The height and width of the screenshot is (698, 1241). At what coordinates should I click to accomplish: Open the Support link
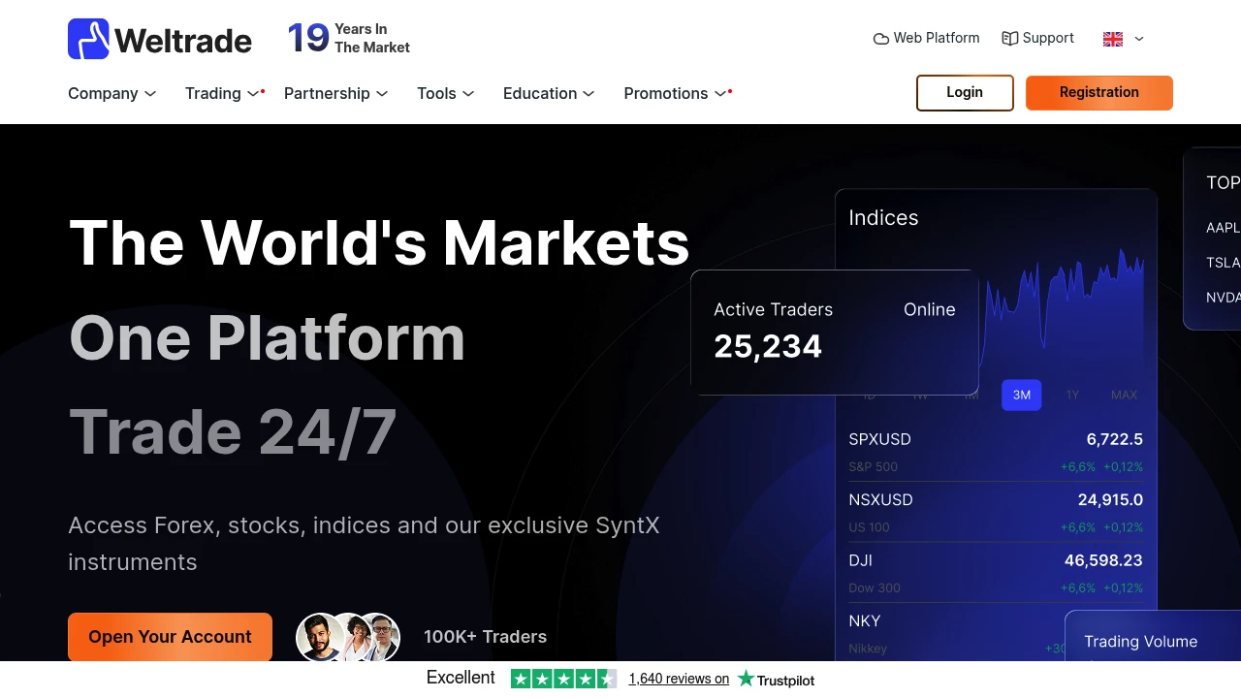(1038, 39)
